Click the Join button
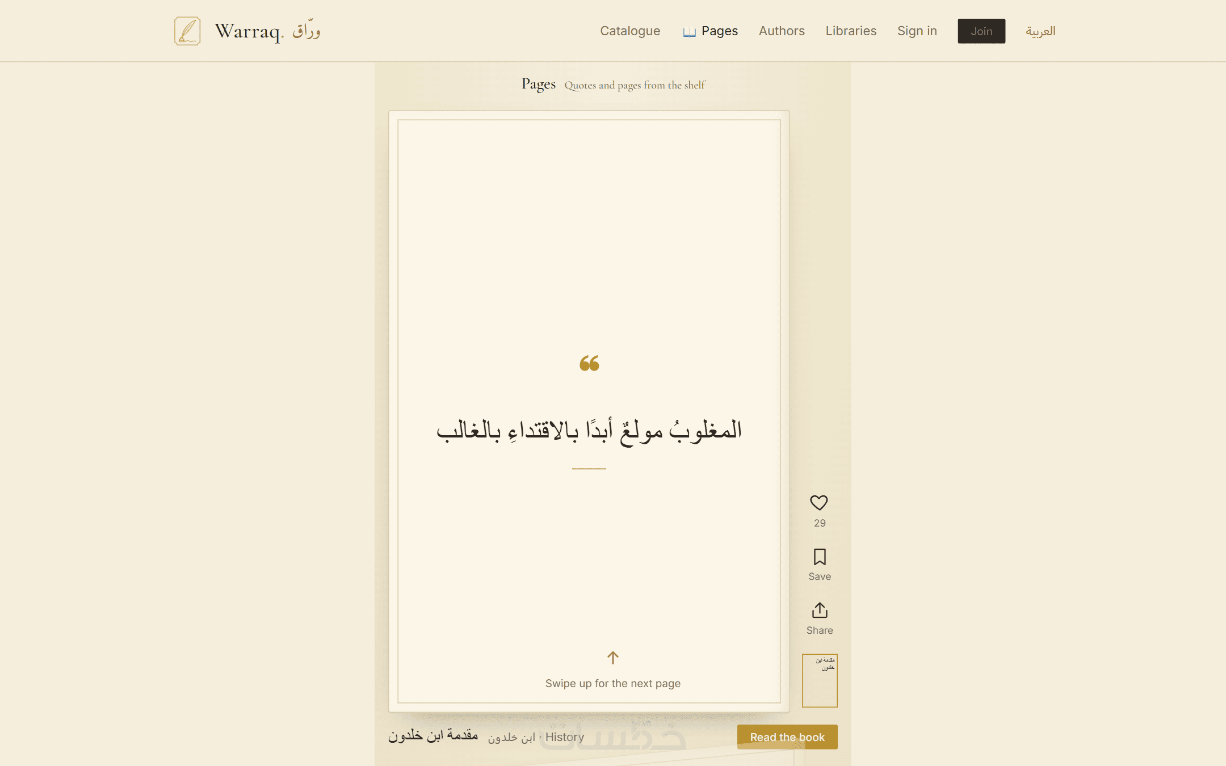The width and height of the screenshot is (1226, 766). [x=981, y=31]
